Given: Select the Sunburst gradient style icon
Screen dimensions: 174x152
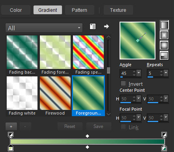Looking at the screenshot, I should point(164,45).
